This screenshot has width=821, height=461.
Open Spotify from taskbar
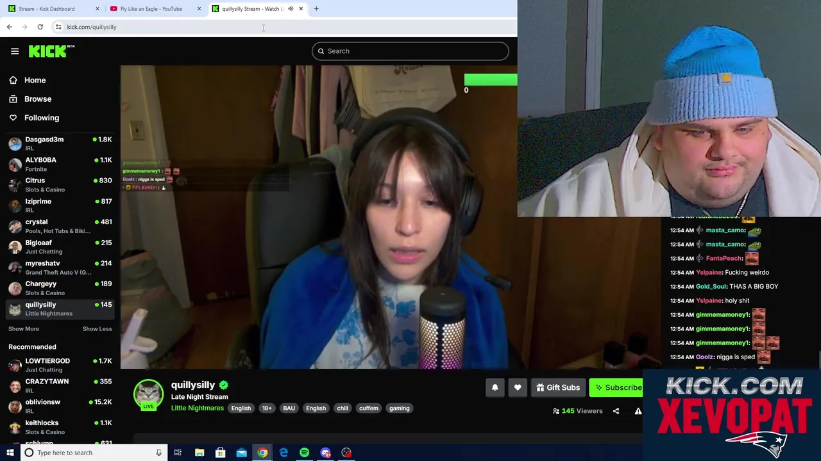(x=304, y=453)
